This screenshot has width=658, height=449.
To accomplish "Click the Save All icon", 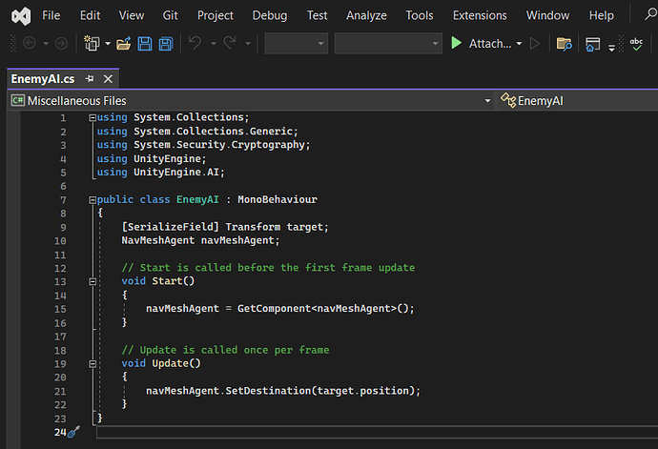I will coord(165,44).
